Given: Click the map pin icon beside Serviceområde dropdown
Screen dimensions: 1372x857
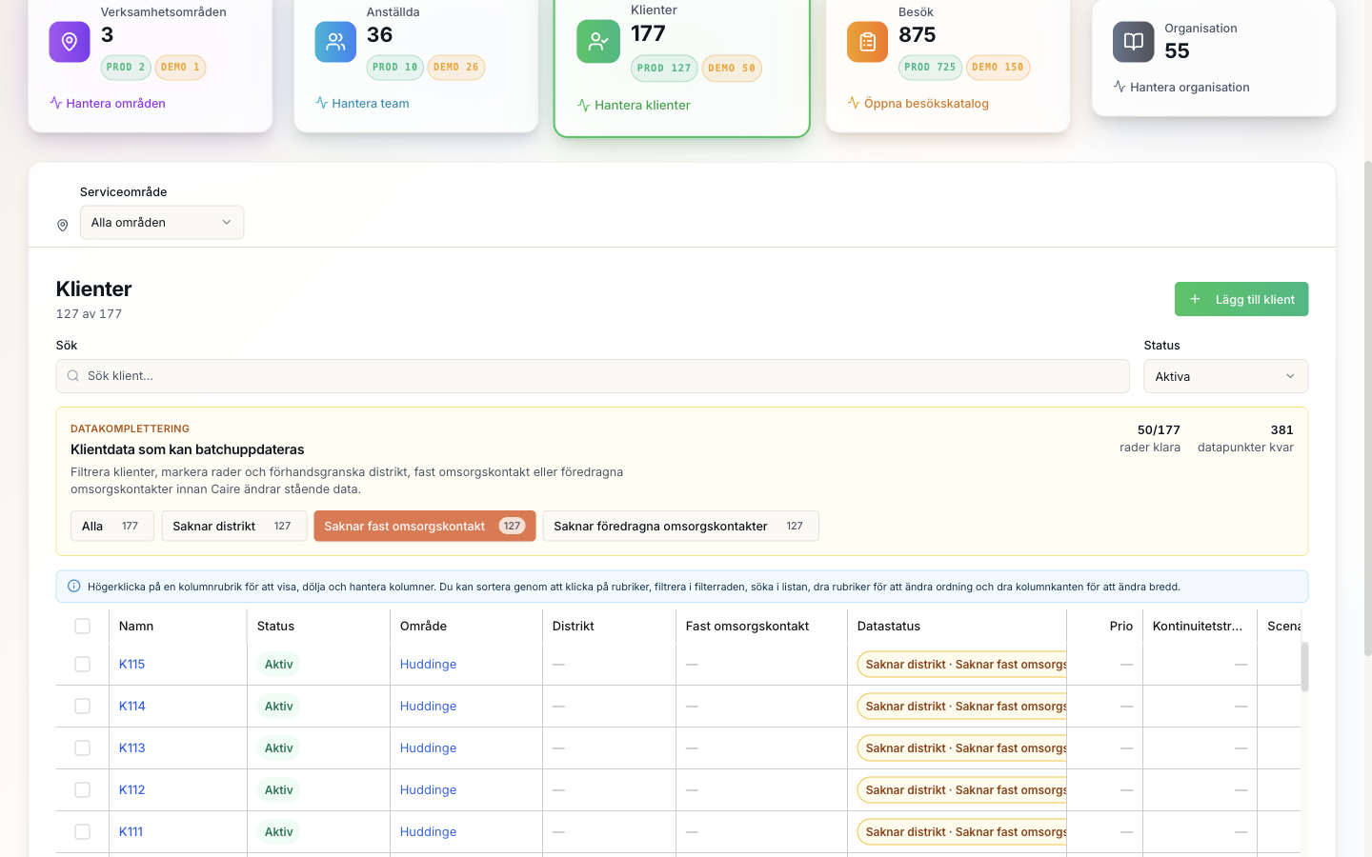Looking at the screenshot, I should 63,226.
